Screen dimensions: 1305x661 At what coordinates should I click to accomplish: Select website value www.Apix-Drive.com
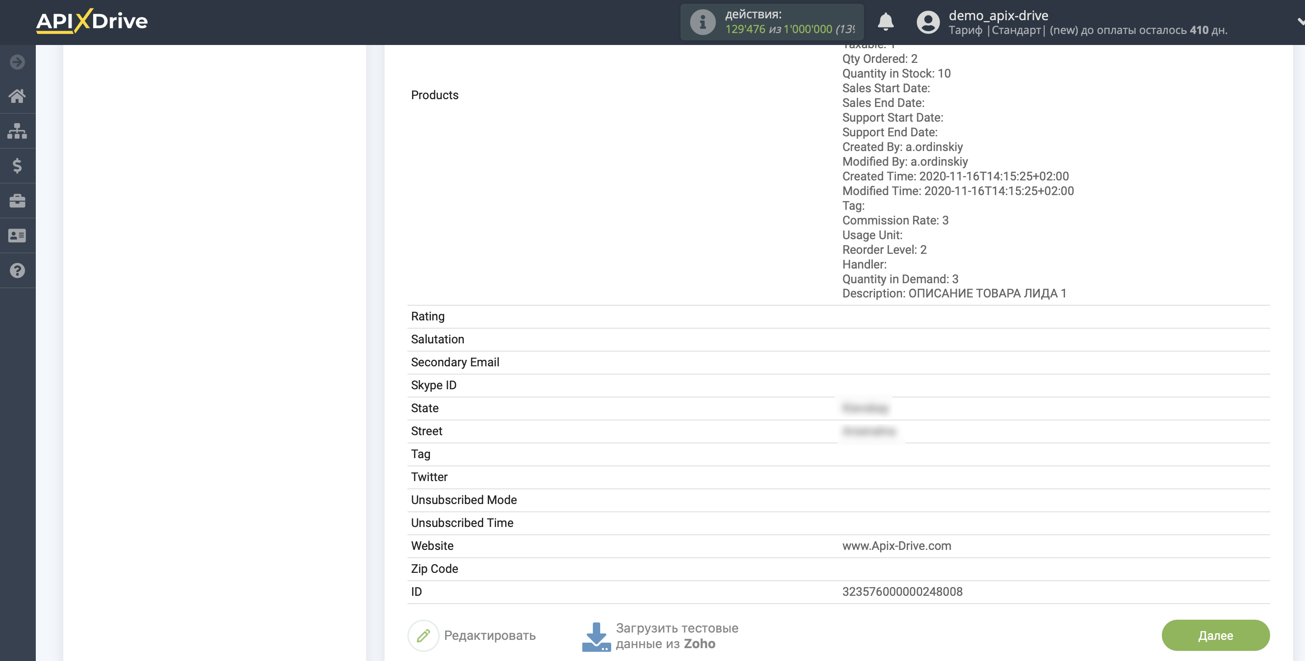896,546
